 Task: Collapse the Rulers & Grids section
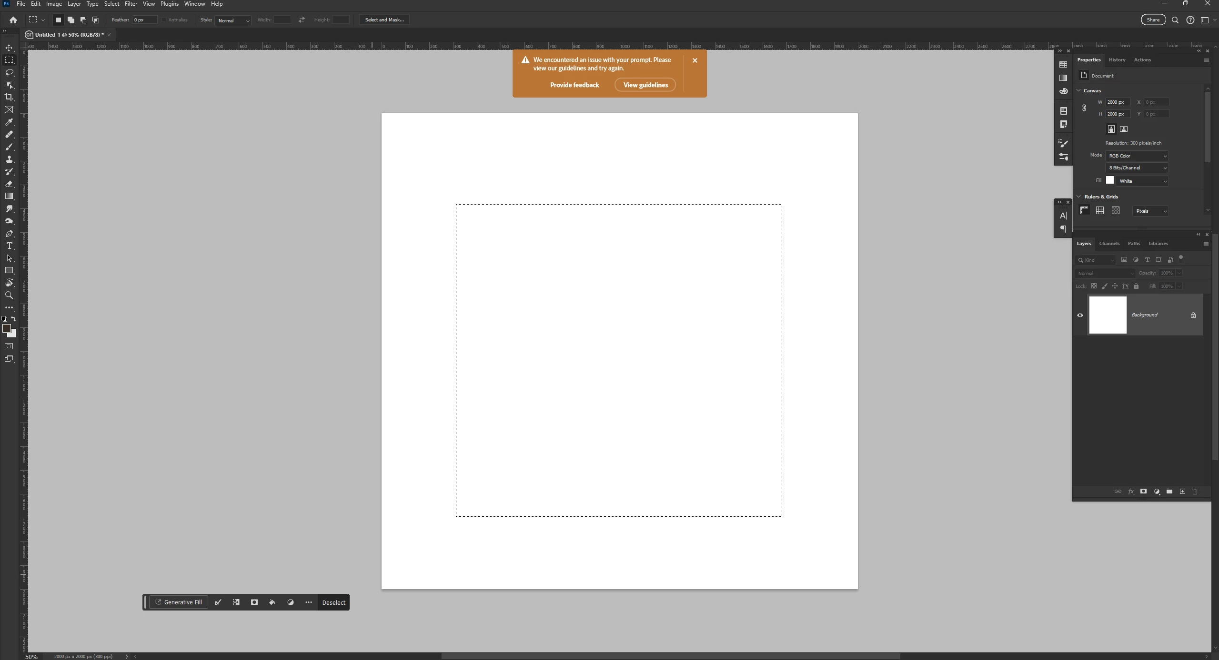(1079, 197)
